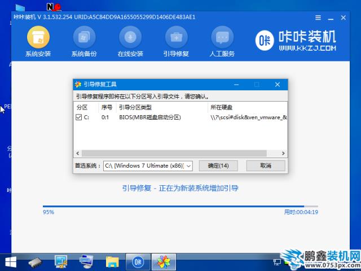Image resolution: width=361 pixels, height=271 pixels.
Task: Minimize the 引导修复工具 dialog
Action: 236,85
